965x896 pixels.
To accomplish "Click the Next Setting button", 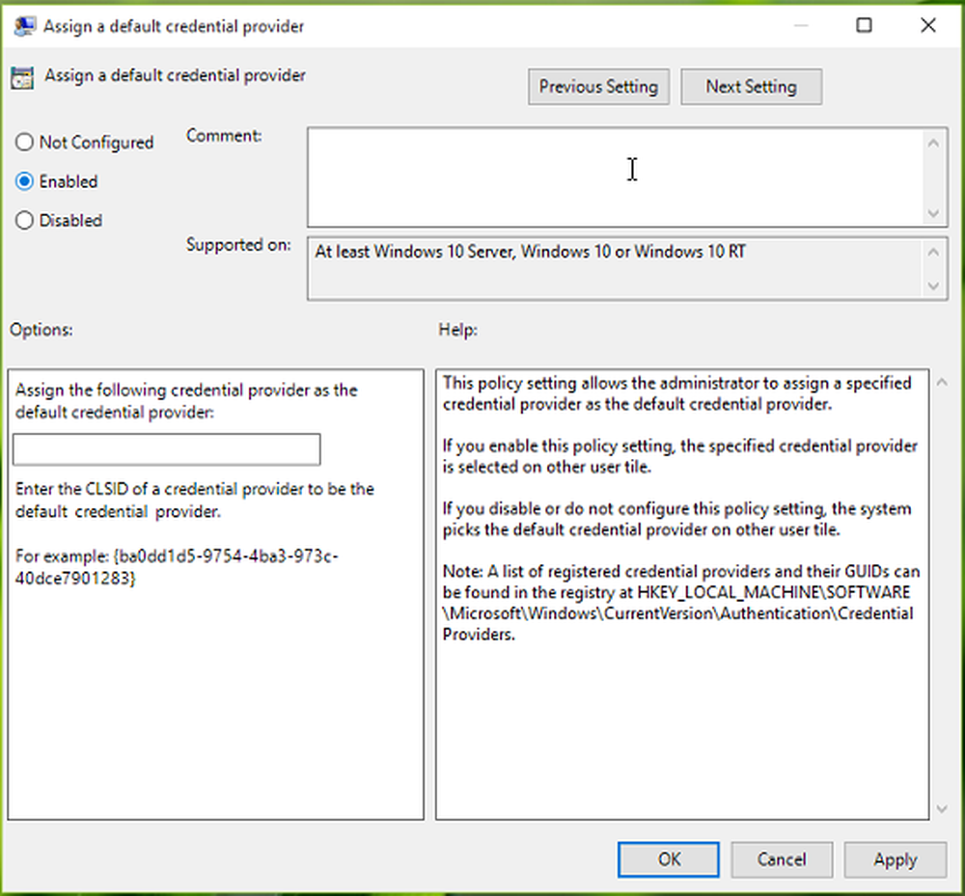I will [751, 86].
